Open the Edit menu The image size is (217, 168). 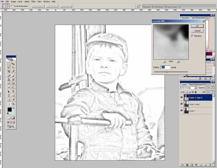[7, 2]
